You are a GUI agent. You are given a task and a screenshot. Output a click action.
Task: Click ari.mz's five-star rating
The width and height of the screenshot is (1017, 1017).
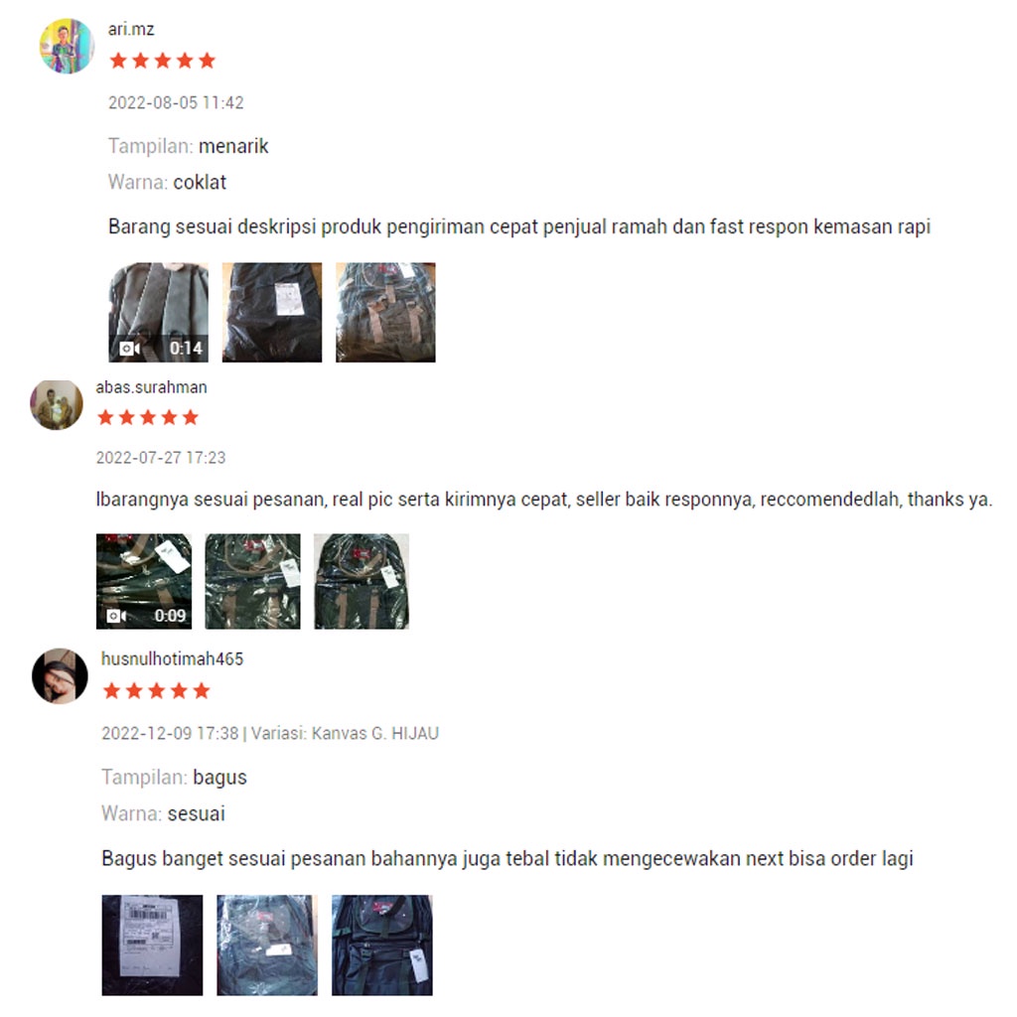click(x=162, y=61)
